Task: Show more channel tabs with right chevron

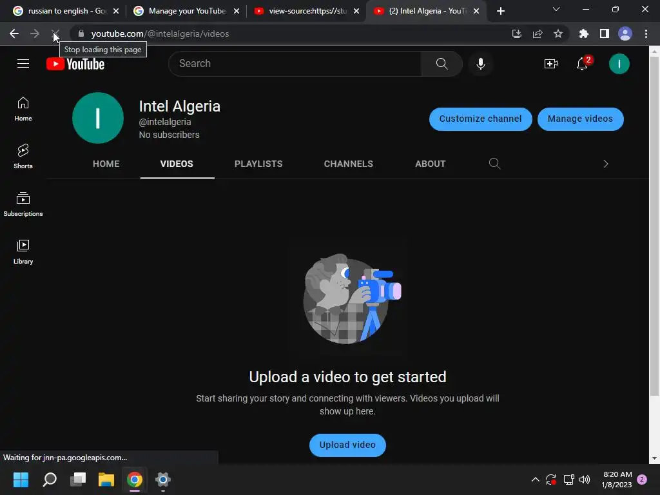Action: tap(606, 164)
